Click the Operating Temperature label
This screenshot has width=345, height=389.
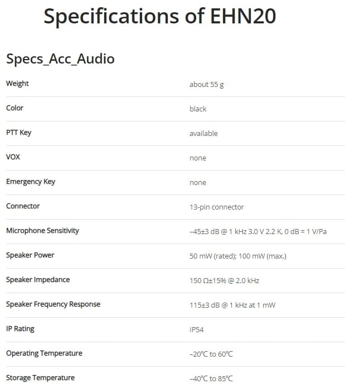click(44, 353)
